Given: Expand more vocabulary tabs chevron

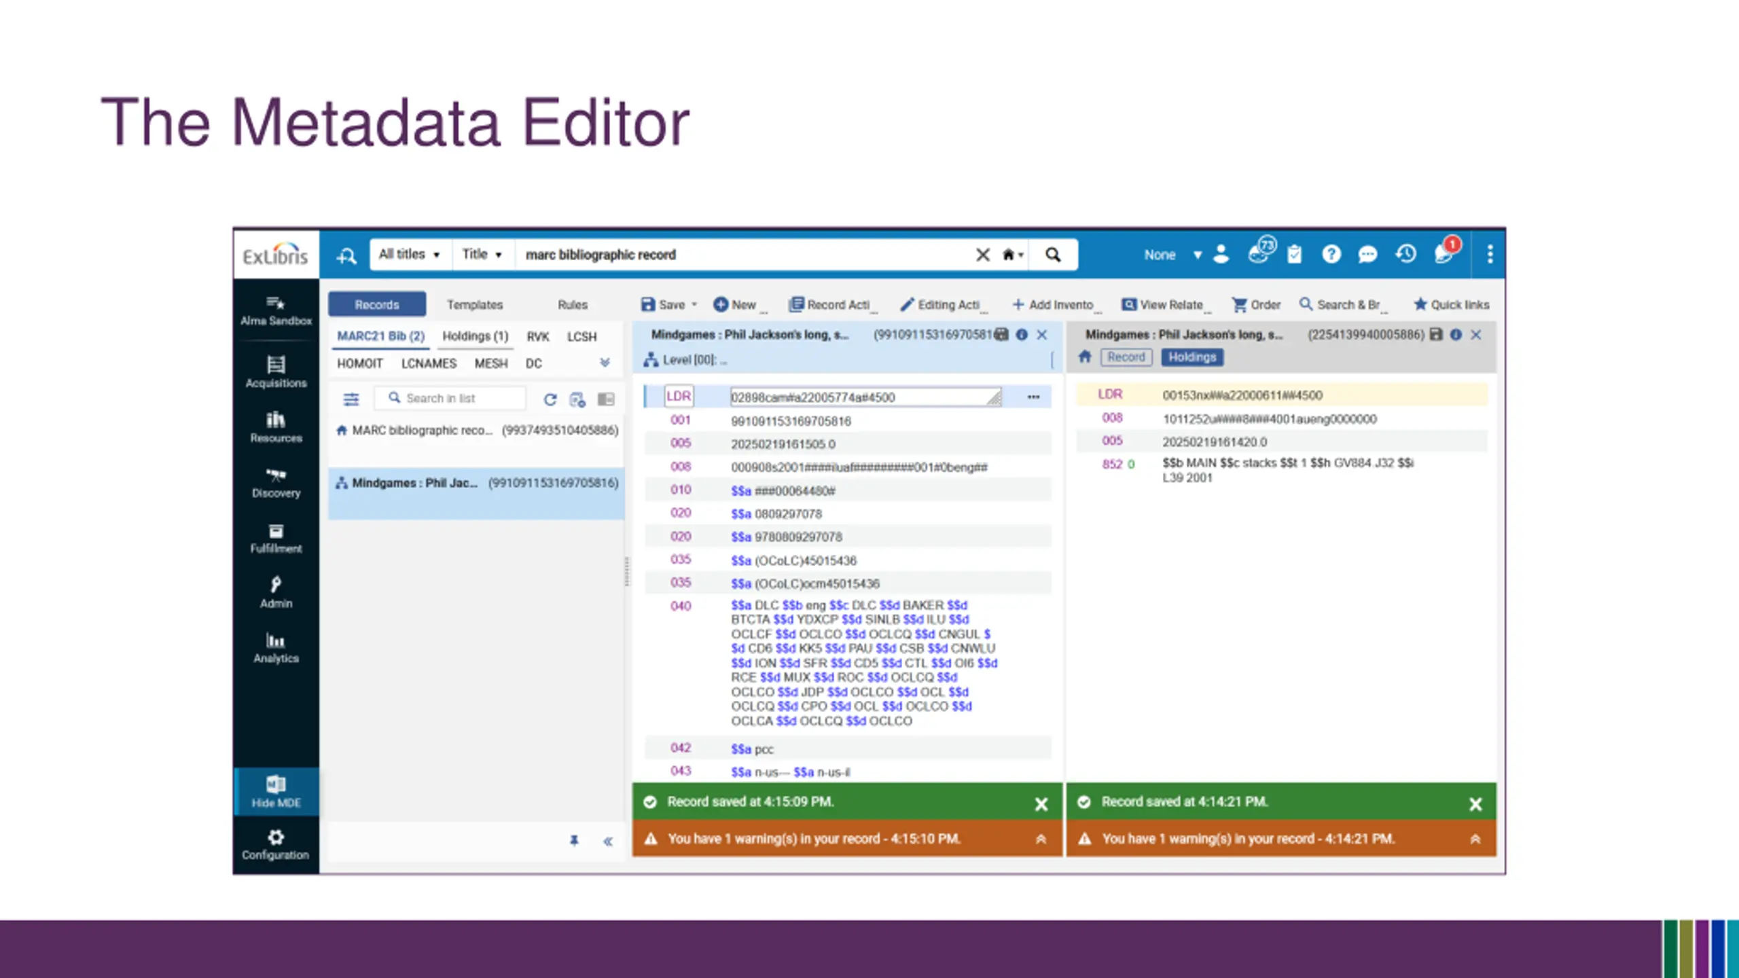Looking at the screenshot, I should [605, 363].
